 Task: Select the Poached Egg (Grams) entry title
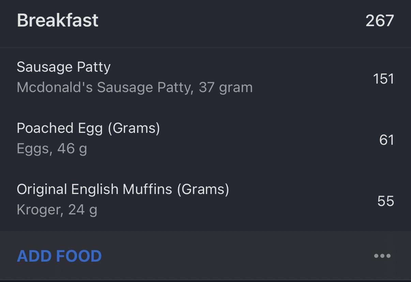click(x=88, y=128)
